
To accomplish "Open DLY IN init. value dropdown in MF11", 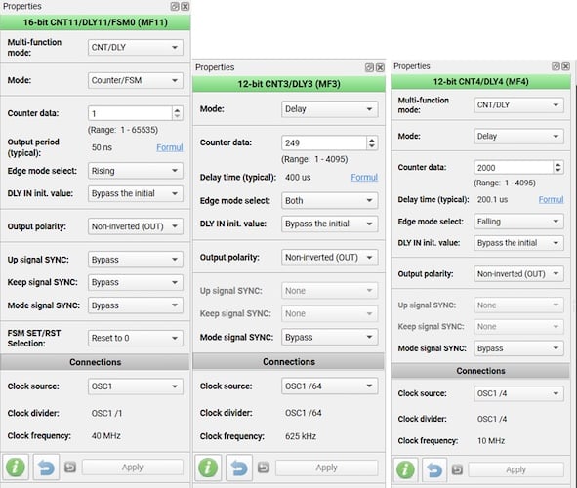I will (136, 193).
